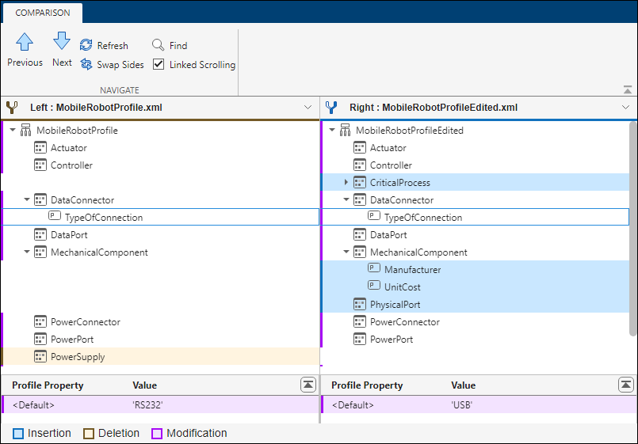Collapse right MechanicalComponent tree node

coord(346,252)
